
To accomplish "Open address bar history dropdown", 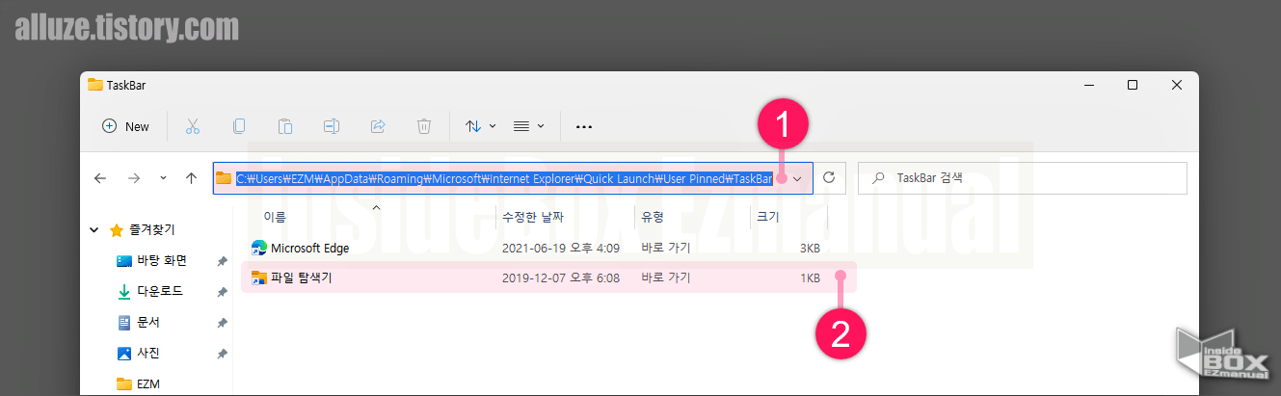I will coord(797,179).
